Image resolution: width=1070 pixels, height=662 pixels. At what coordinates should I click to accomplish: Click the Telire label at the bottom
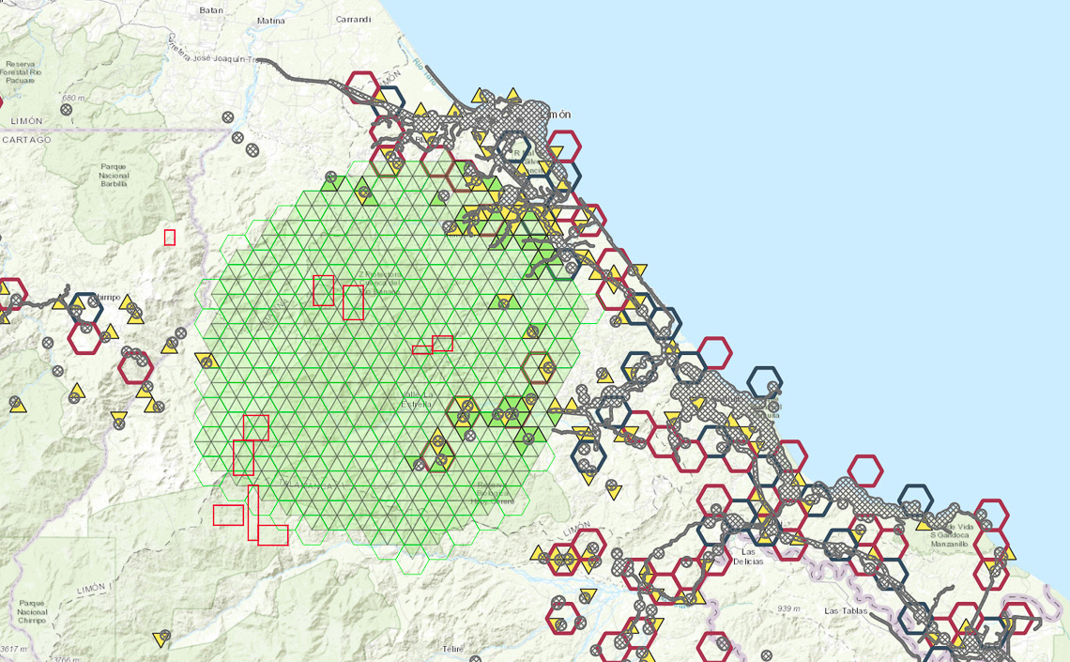tap(453, 649)
